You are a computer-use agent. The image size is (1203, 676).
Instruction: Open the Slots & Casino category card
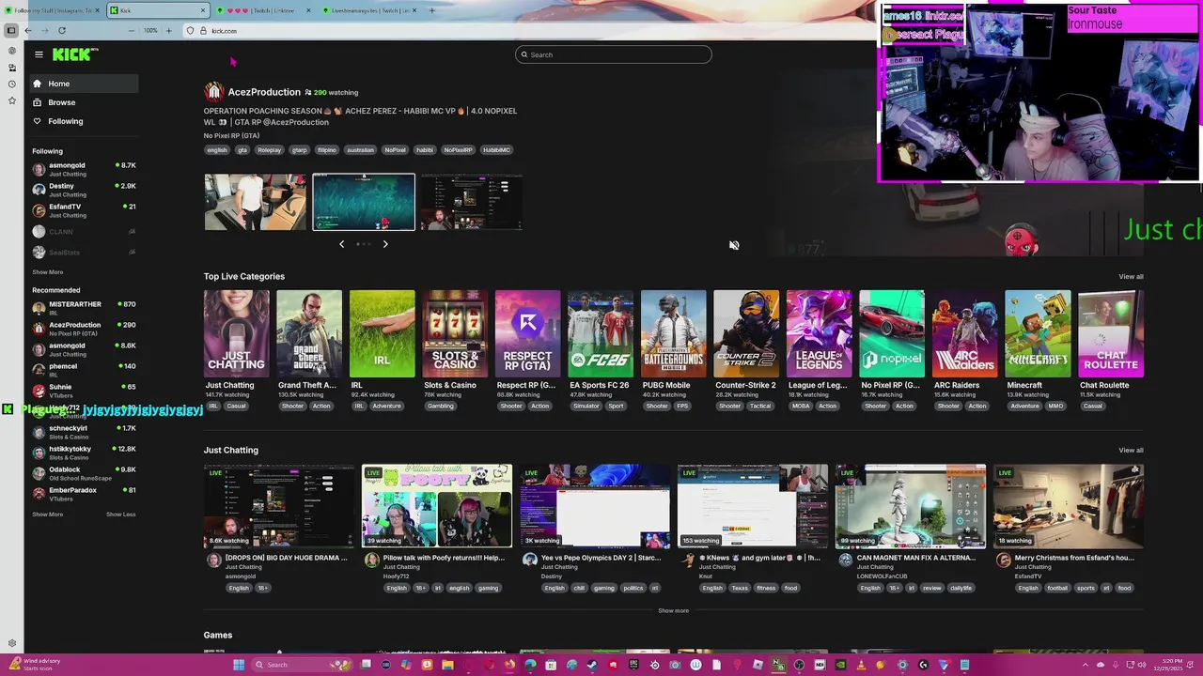click(455, 333)
